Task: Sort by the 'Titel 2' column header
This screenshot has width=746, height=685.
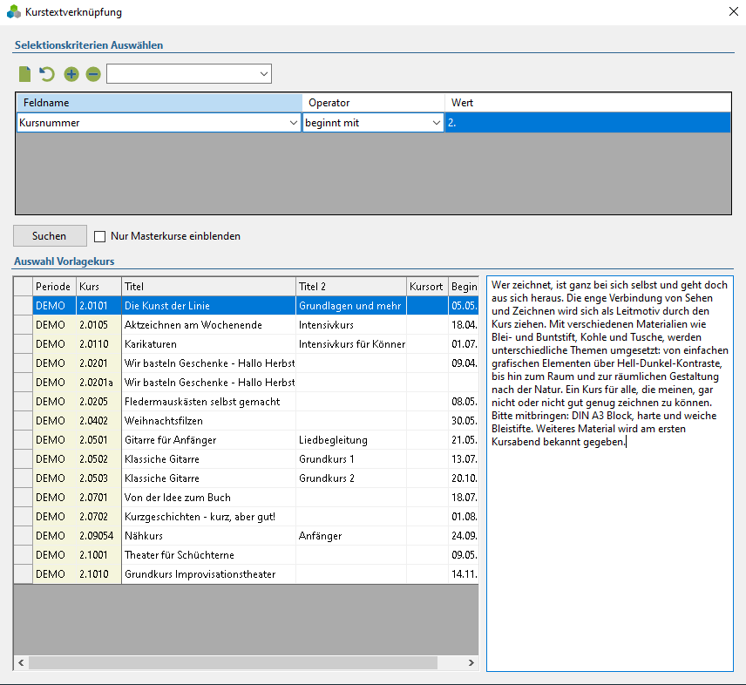Action: [351, 287]
